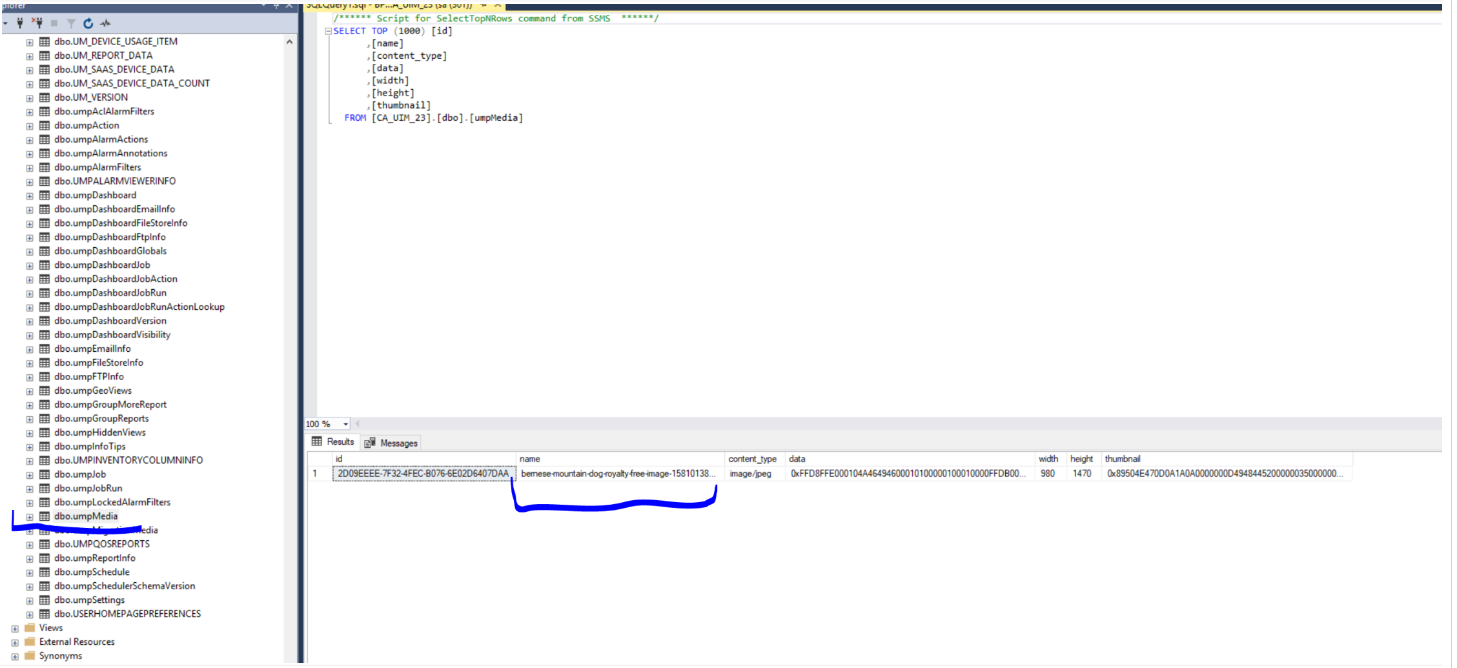Click the table icon beside dbo.umpInfoTips
Screen dimensions: 1457x668
tap(45, 447)
